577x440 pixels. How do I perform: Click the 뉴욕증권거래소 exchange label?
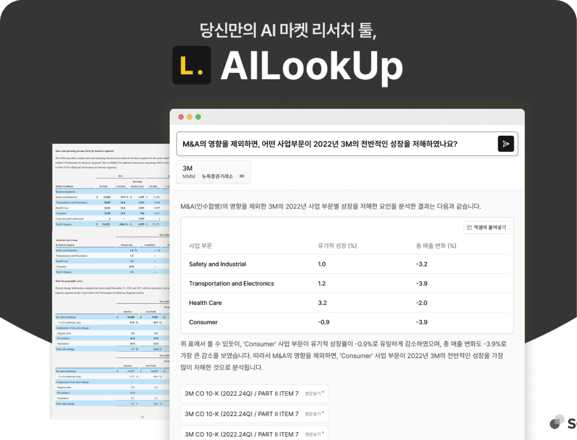217,176
